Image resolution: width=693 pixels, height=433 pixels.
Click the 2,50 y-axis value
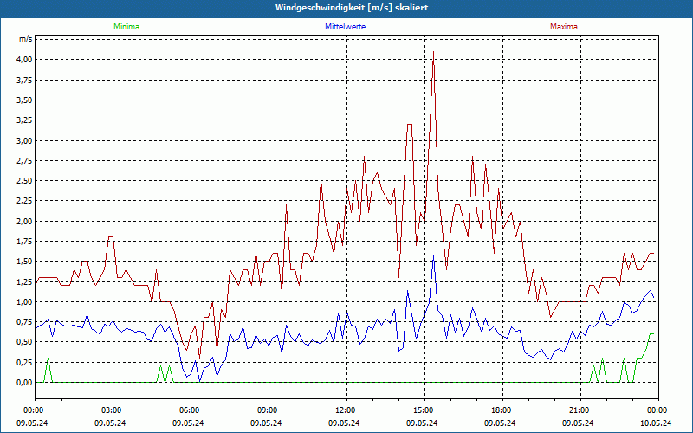23,181
